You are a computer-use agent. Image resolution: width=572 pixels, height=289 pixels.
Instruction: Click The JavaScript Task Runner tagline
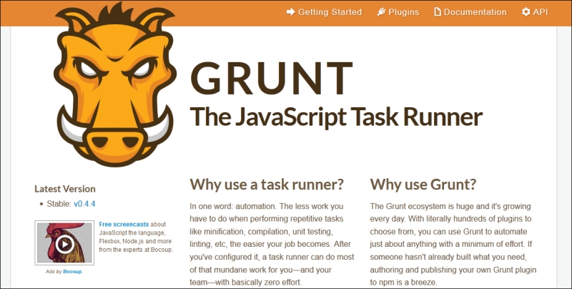pos(336,117)
